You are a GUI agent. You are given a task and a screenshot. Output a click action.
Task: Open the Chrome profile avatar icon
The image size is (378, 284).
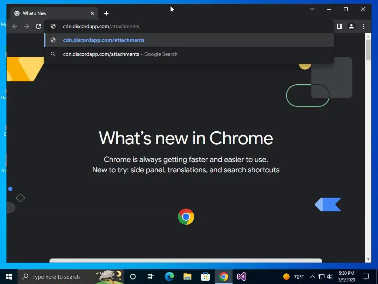(351, 26)
